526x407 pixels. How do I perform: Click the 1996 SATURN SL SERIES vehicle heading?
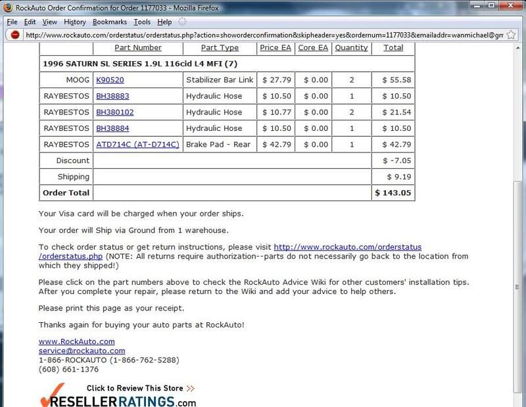(x=140, y=64)
